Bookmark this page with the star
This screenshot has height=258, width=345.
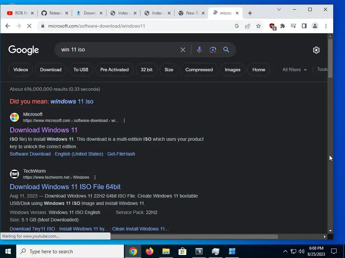pos(258,26)
